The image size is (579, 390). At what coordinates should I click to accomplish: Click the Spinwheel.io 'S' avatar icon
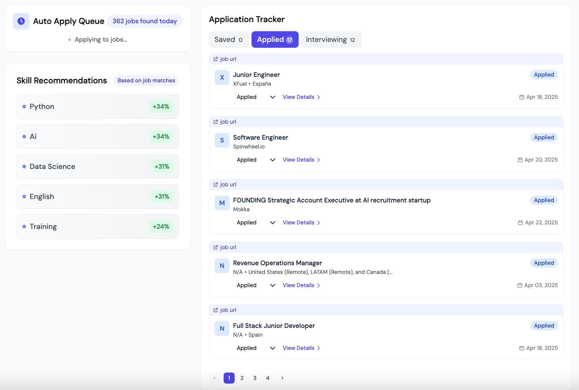click(222, 141)
